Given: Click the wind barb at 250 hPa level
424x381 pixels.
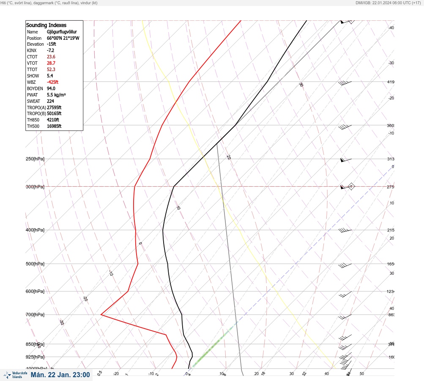Looking at the screenshot, I should tap(346, 160).
